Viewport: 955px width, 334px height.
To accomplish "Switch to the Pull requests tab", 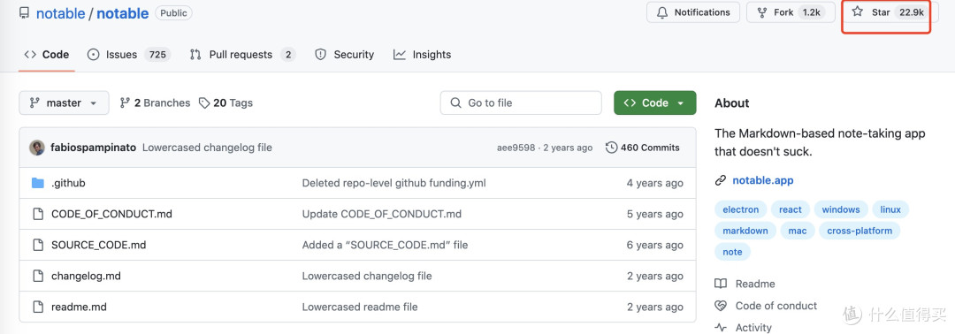I will click(x=242, y=55).
